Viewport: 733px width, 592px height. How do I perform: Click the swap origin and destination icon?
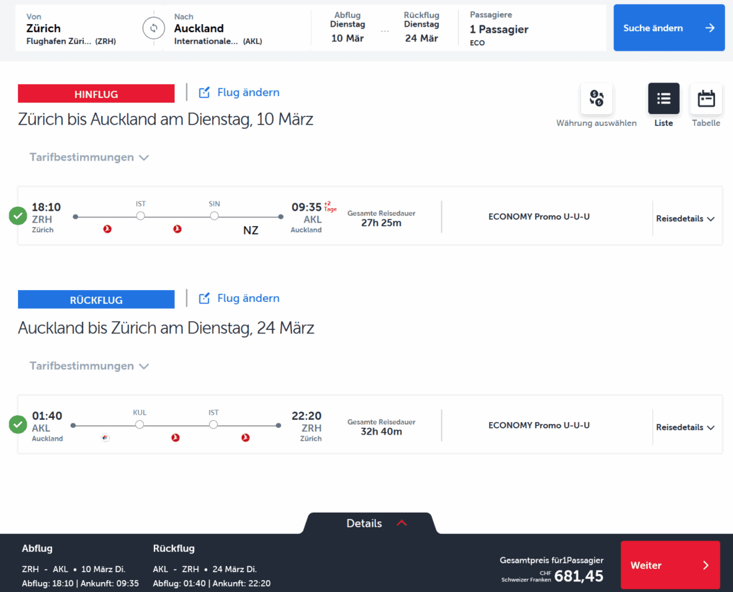(x=153, y=28)
